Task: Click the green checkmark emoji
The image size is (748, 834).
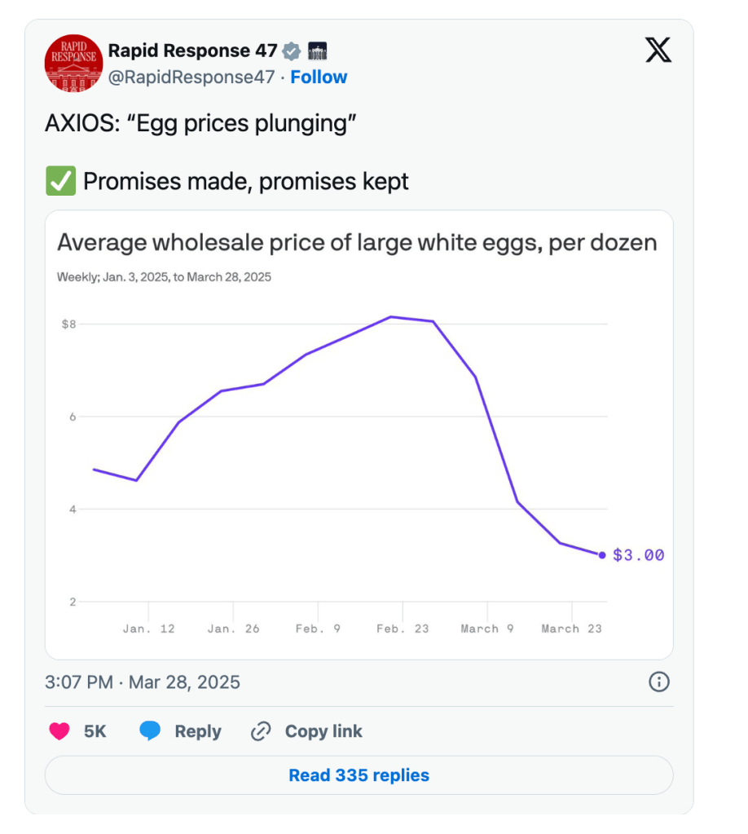Action: tap(59, 181)
